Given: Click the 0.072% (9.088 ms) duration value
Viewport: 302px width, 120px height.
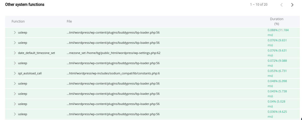Looking at the screenshot, I should click(277, 63).
